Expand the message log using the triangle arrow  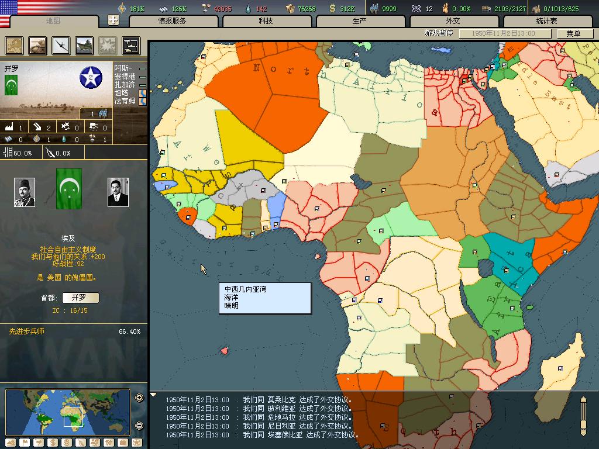[154, 395]
